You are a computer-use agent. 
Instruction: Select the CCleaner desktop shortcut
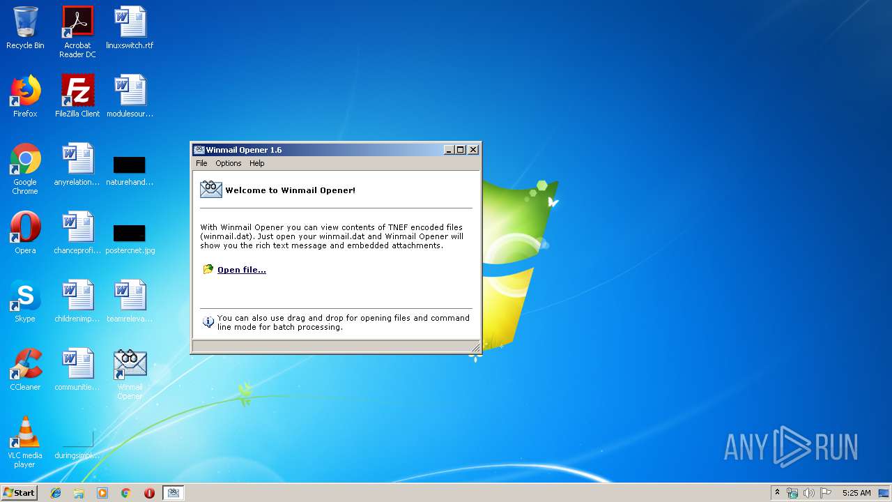[x=25, y=370]
